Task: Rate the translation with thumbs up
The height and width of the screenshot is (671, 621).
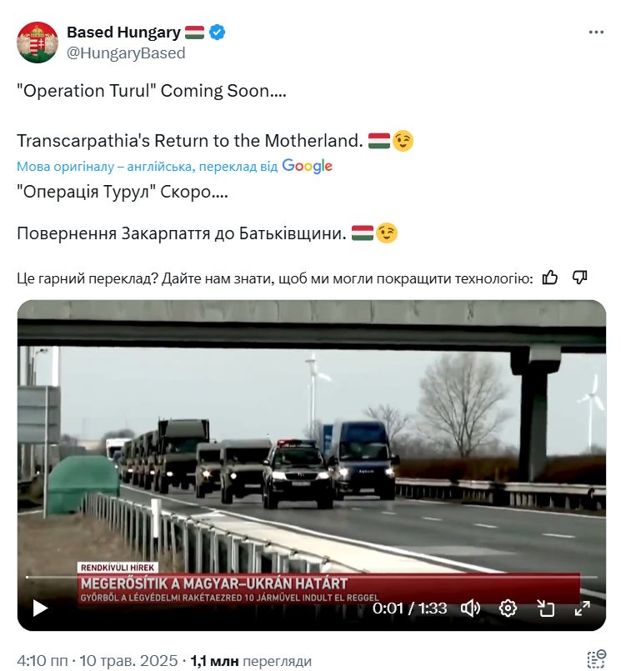Action: click(550, 278)
